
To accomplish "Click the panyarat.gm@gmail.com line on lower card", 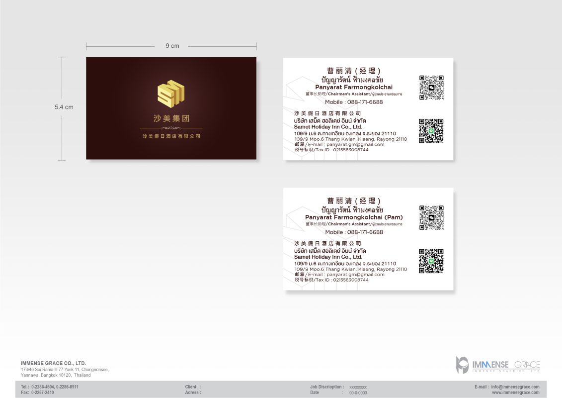I will pos(339,274).
